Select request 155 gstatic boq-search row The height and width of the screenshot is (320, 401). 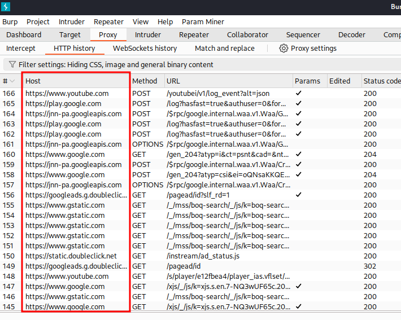[200, 205]
